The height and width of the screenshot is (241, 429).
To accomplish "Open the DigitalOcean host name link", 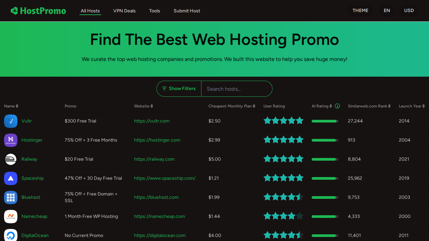I will point(35,235).
